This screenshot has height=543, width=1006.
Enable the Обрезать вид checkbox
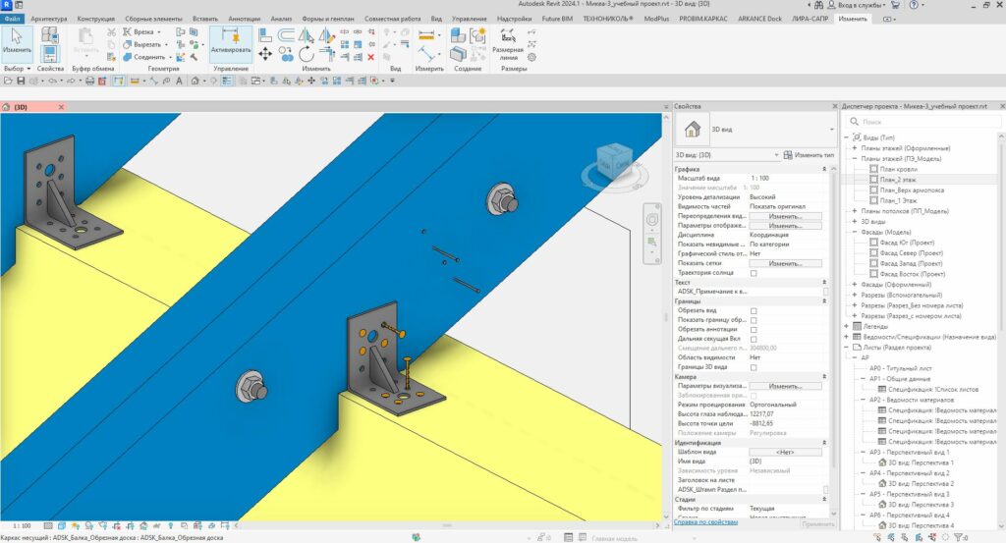click(754, 311)
